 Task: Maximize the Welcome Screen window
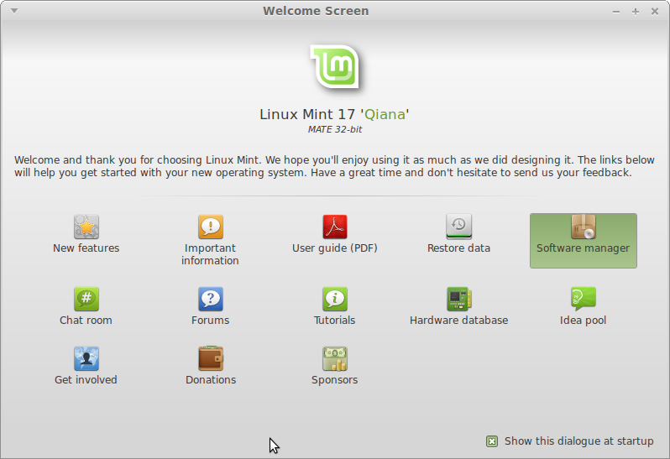(x=636, y=12)
